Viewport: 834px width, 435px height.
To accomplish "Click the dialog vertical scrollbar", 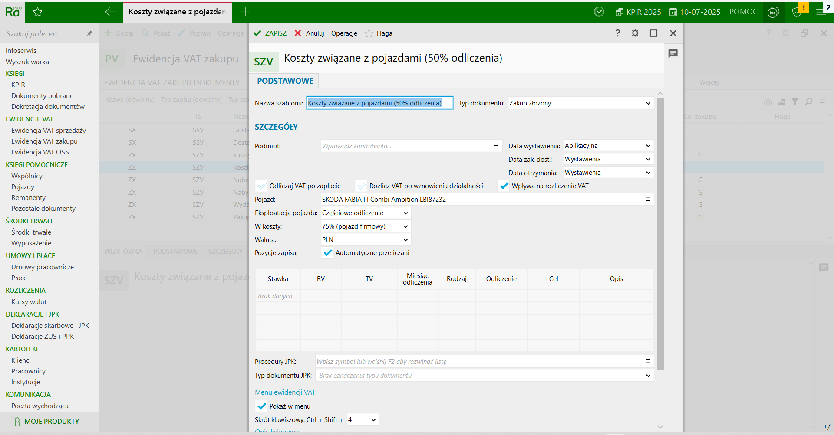I will click(x=660, y=234).
